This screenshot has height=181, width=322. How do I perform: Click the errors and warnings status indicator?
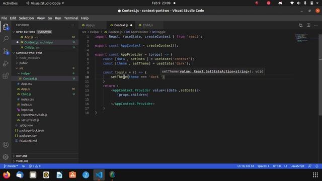pos(35,166)
